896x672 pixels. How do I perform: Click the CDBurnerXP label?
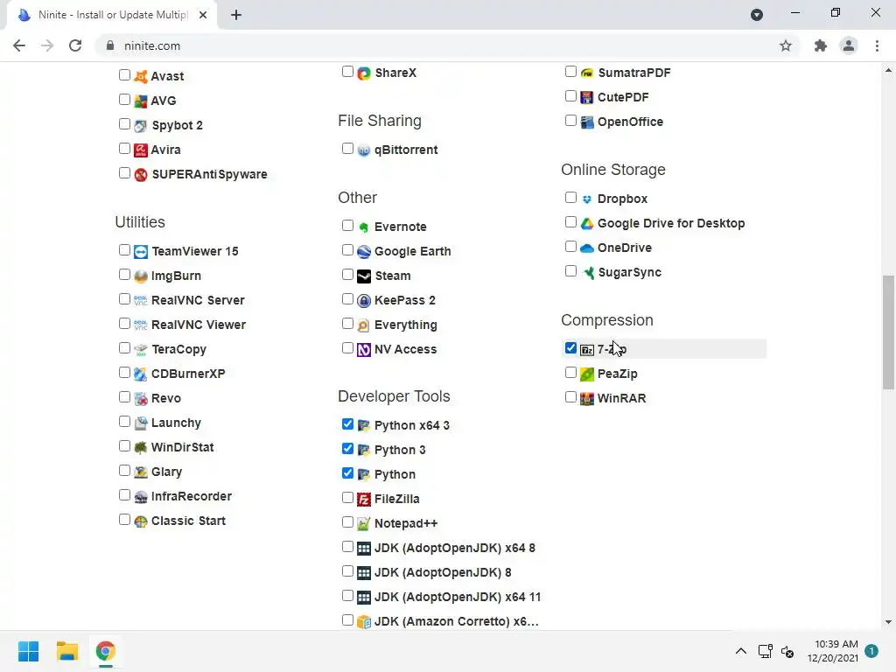click(188, 374)
